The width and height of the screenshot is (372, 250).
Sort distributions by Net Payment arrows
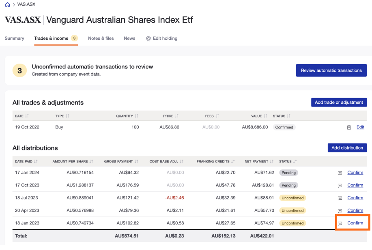point(271,161)
